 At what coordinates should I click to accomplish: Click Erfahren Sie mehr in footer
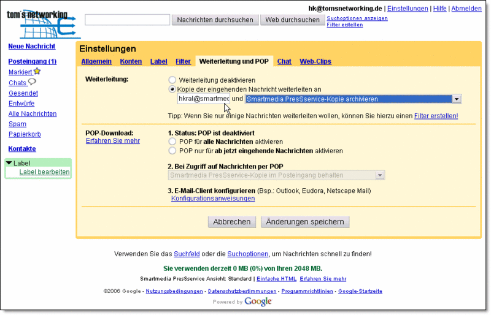(x=323, y=279)
